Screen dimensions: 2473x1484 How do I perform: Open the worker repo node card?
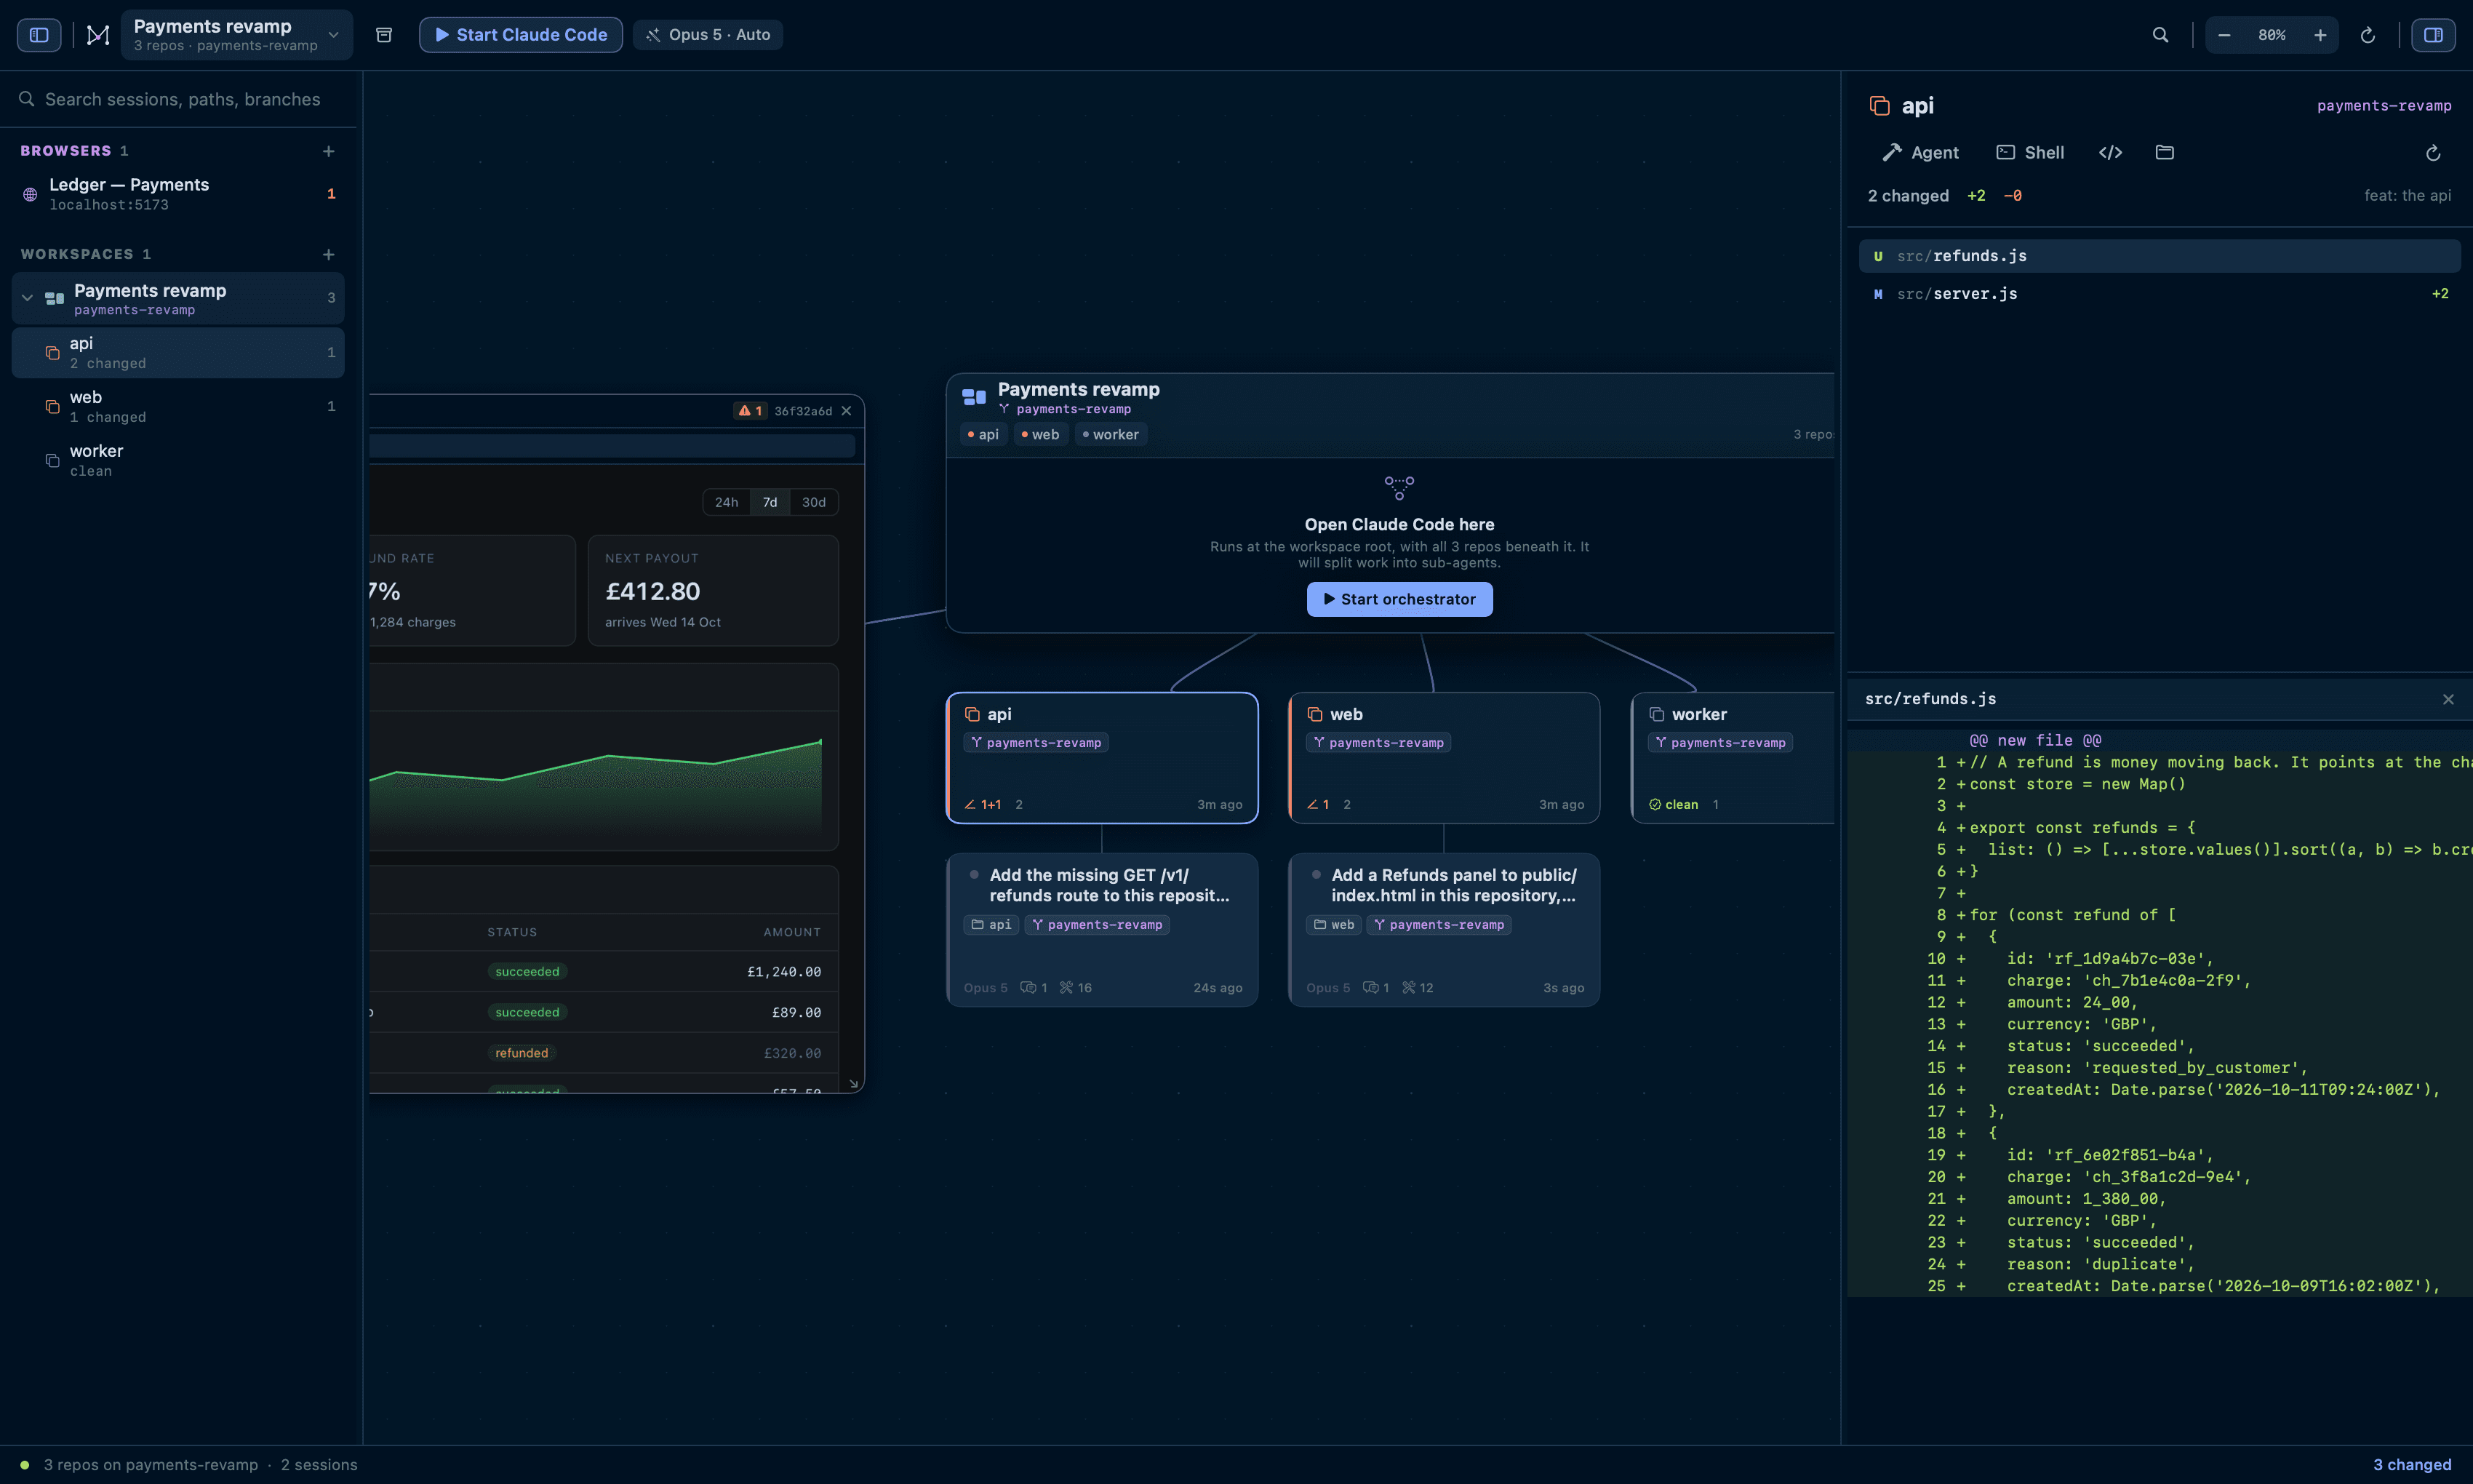pyautogui.click(x=1733, y=758)
